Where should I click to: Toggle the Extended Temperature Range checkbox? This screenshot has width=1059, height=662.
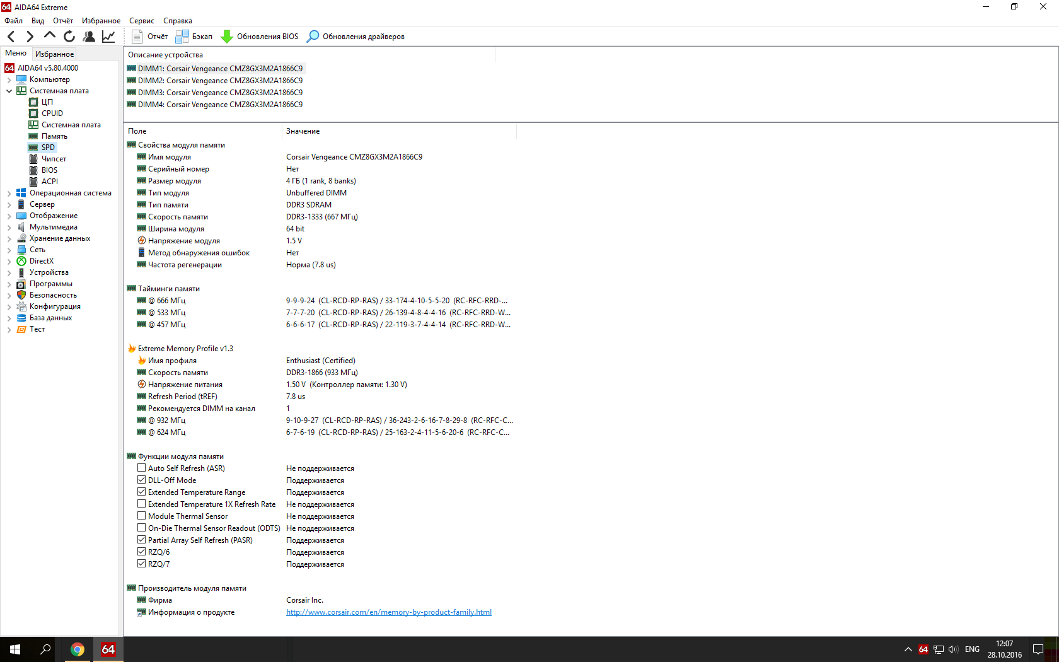point(142,492)
